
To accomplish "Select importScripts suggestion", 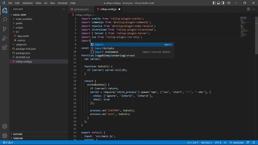I will (132, 48).
